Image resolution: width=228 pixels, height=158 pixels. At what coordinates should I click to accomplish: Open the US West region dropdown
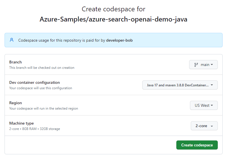pyautogui.click(x=203, y=105)
